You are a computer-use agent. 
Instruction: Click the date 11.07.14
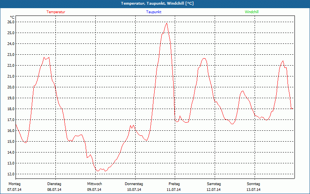pyautogui.click(x=174, y=190)
